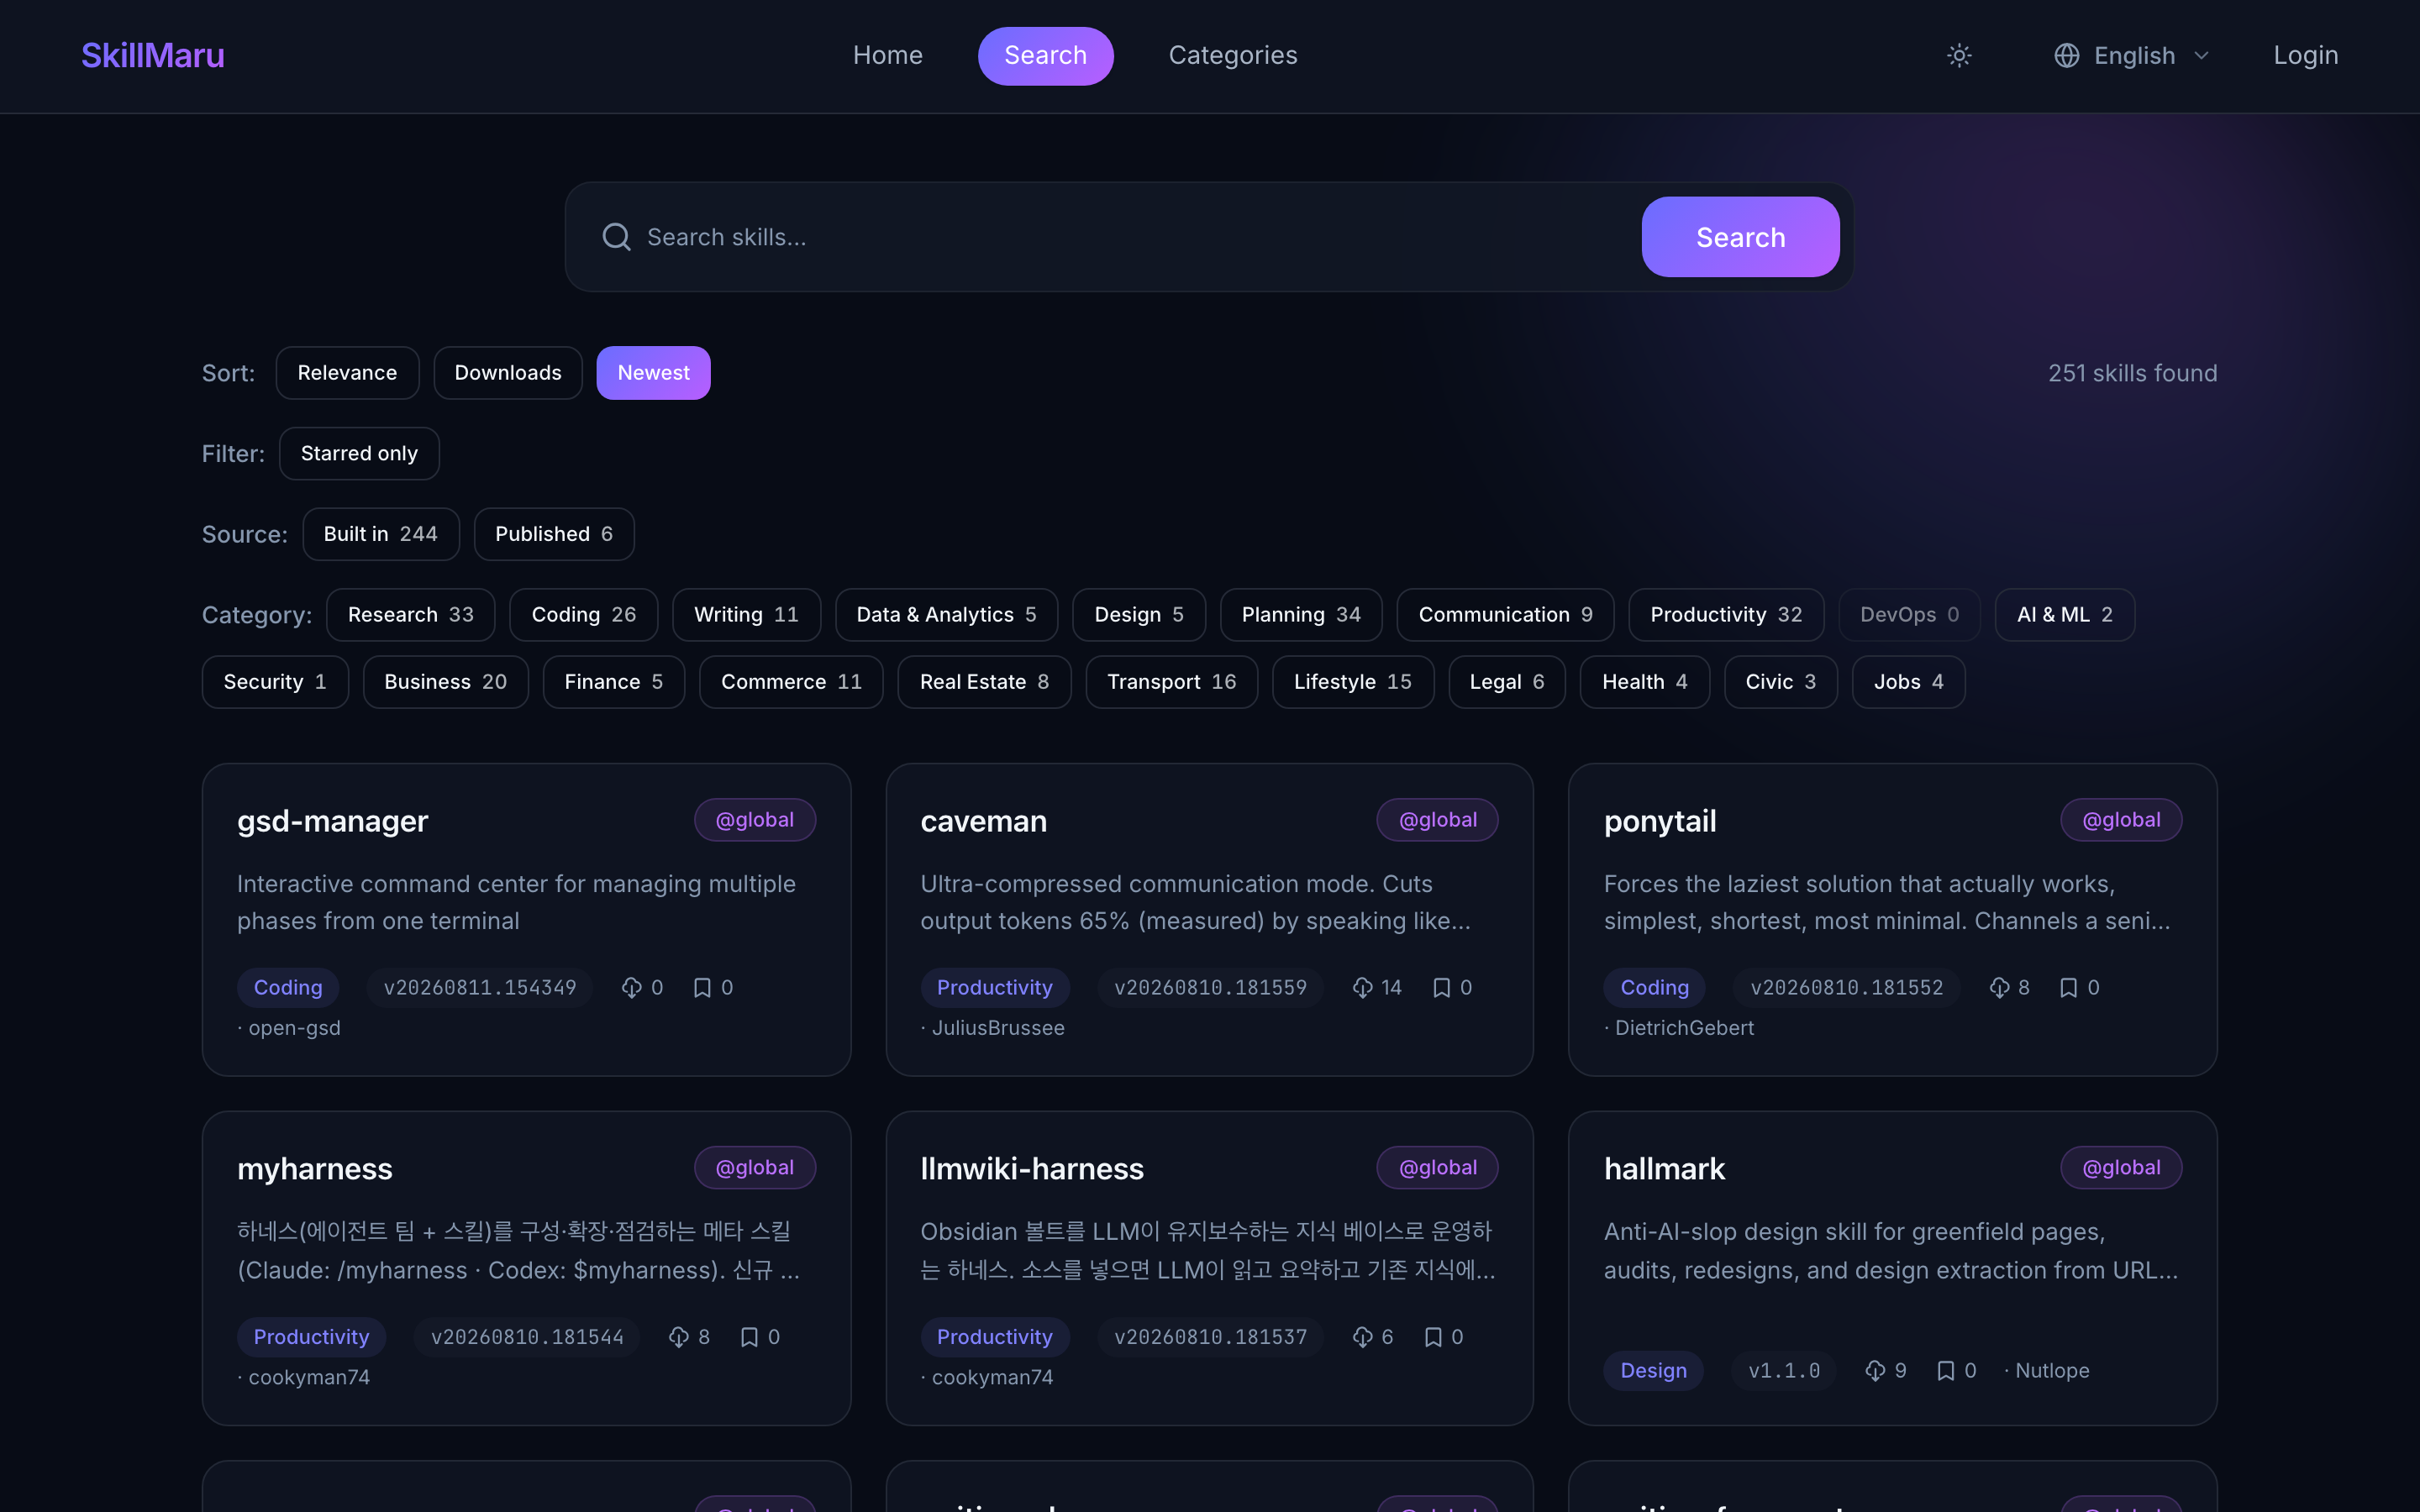Filter by Legal category
This screenshot has width=2420, height=1512.
[x=1507, y=682]
